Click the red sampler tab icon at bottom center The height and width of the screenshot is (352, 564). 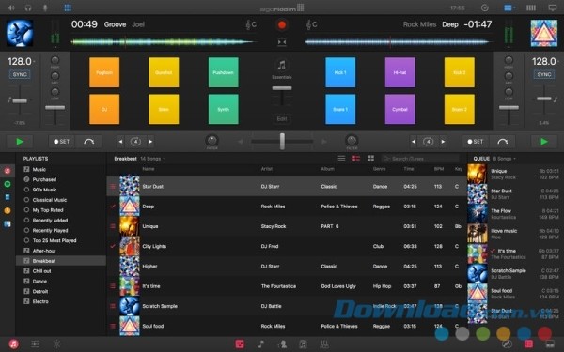tap(240, 344)
